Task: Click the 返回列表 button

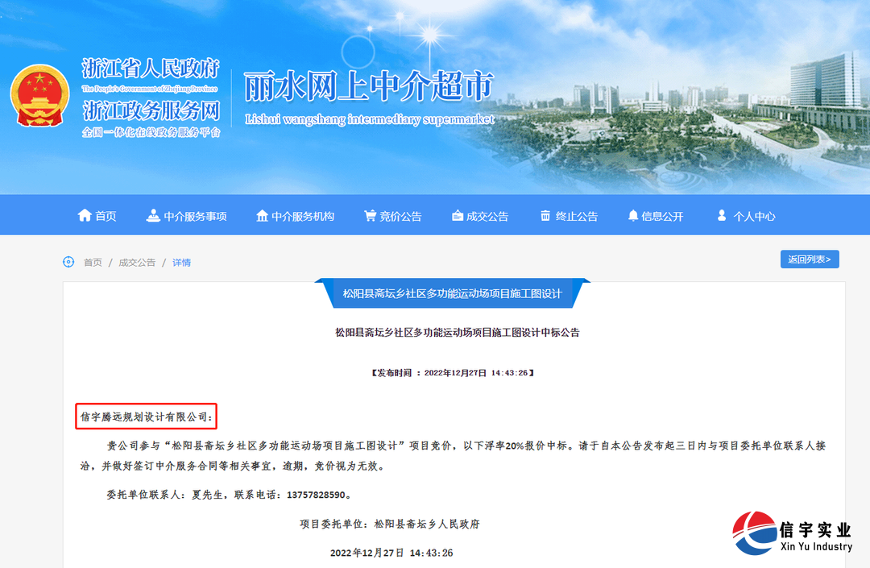Action: click(x=809, y=259)
